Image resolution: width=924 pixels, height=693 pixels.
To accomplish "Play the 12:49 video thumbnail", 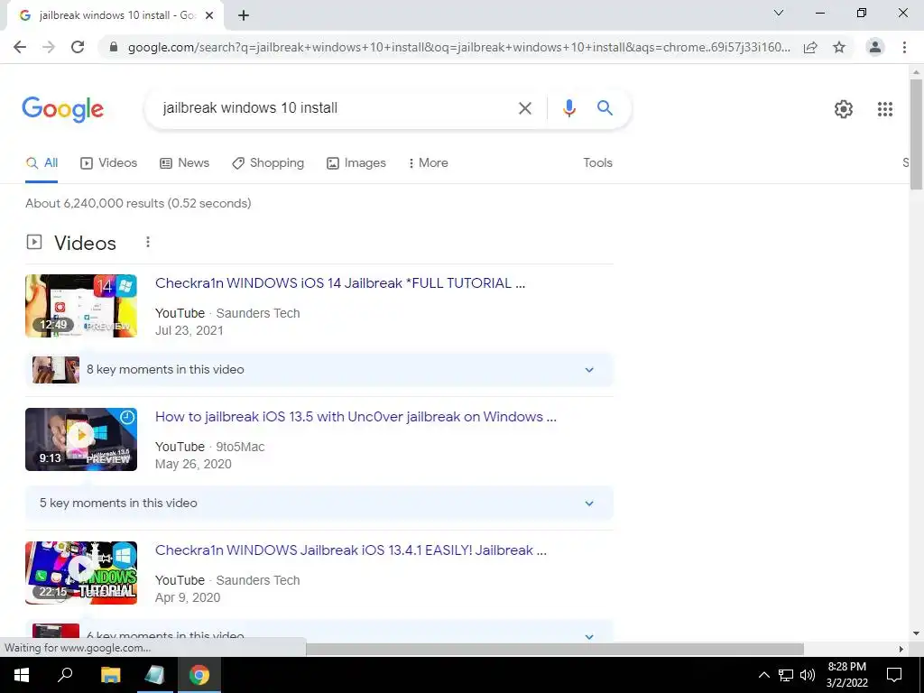I will 81,306.
